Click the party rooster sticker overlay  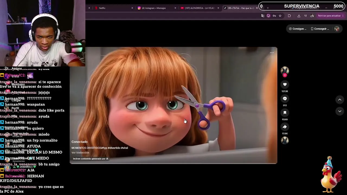pos(331,175)
